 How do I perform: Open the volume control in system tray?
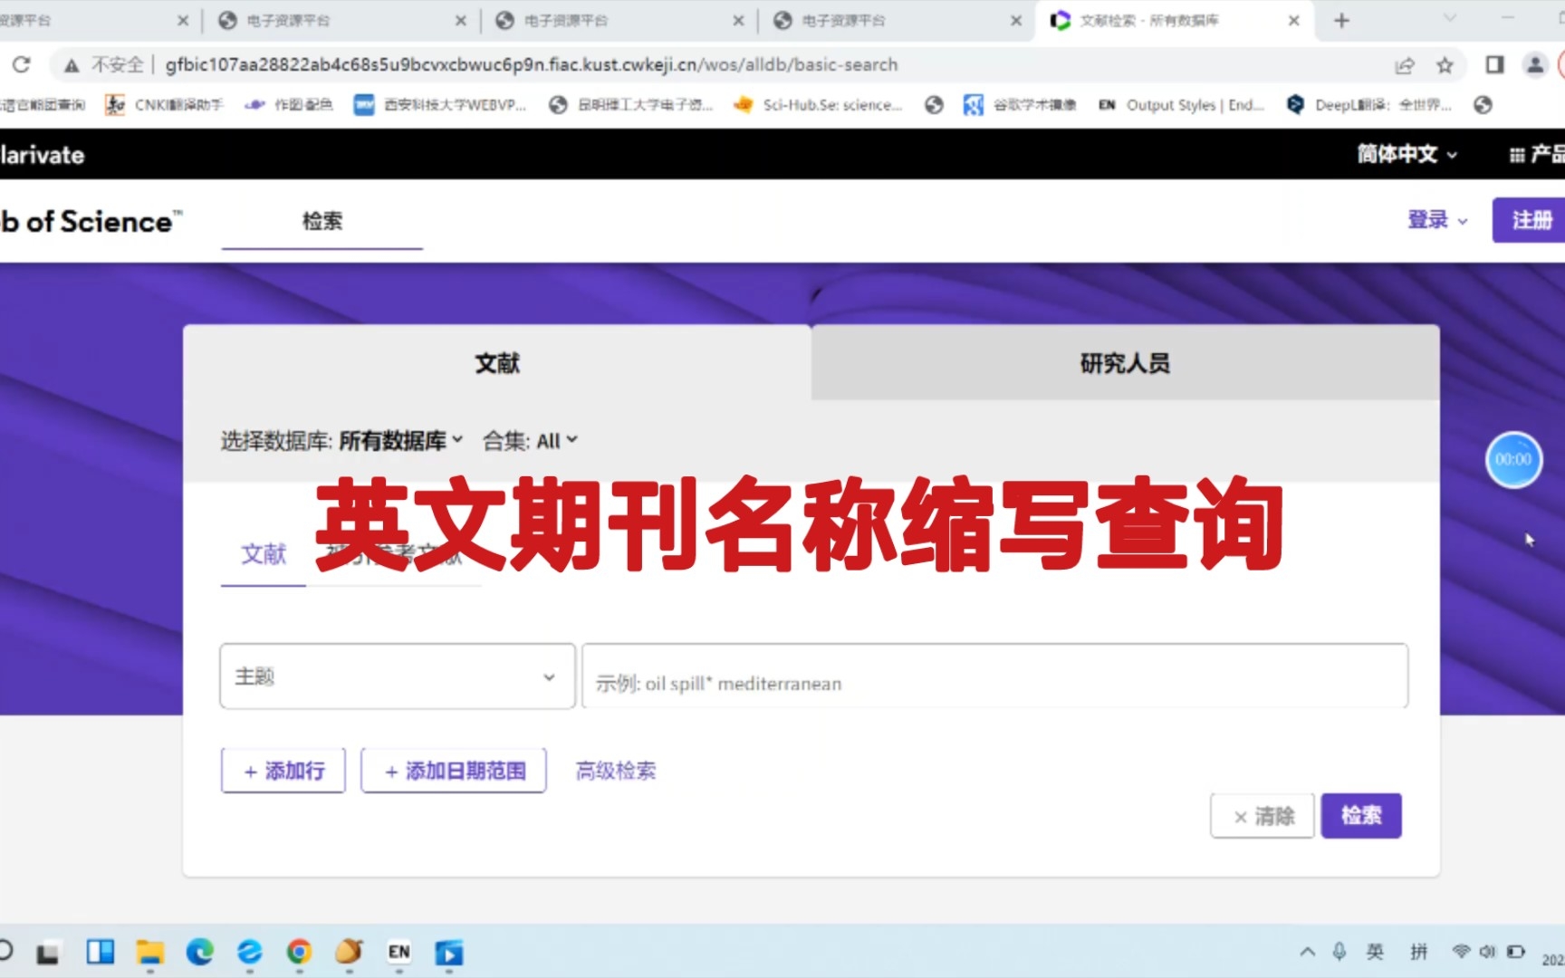[x=1487, y=952]
